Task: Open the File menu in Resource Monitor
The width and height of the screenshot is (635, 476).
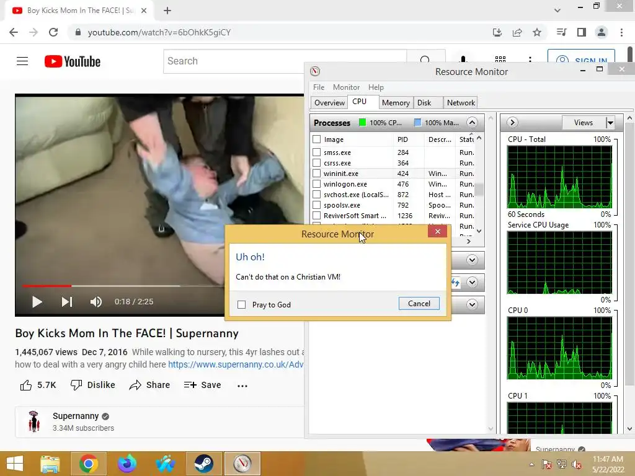Action: (x=319, y=87)
